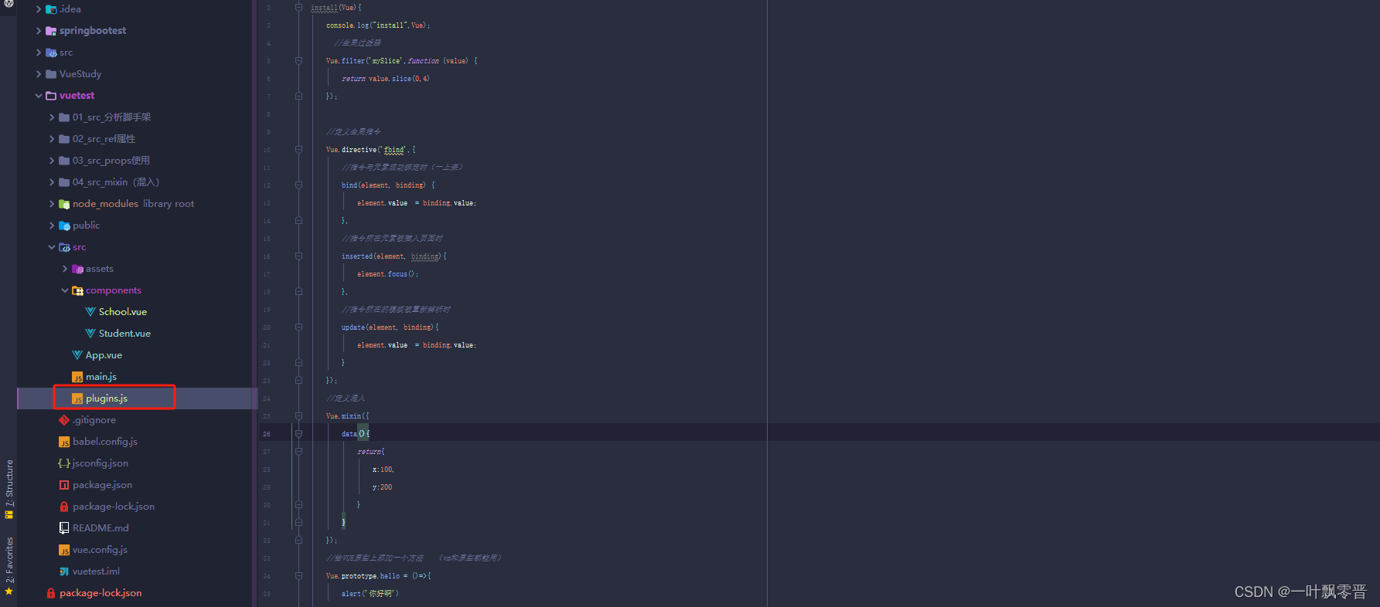Fold the return block at line 27
The height and width of the screenshot is (607, 1380).
pos(298,451)
